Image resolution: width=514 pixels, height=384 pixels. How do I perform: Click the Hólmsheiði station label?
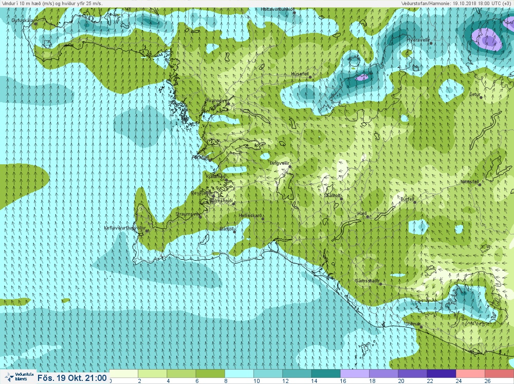click(x=221, y=201)
